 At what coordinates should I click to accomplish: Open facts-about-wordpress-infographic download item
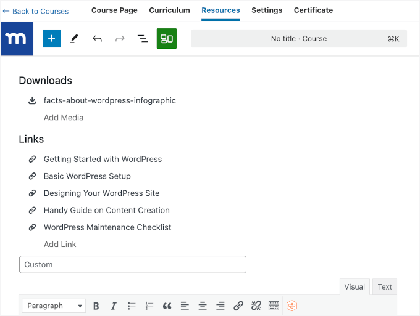pos(110,100)
